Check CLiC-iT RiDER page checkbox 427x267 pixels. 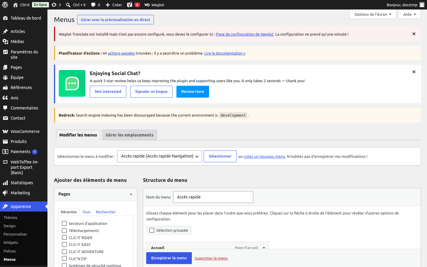[64, 237]
